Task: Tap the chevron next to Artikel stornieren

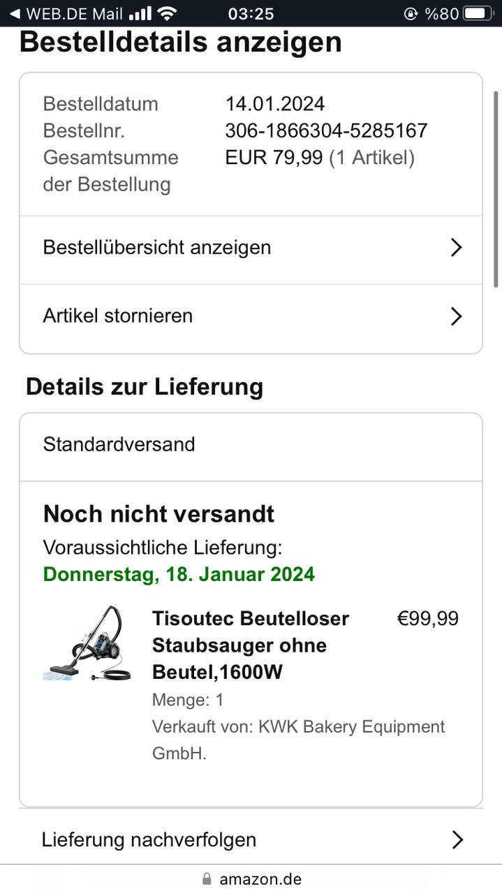Action: (456, 316)
